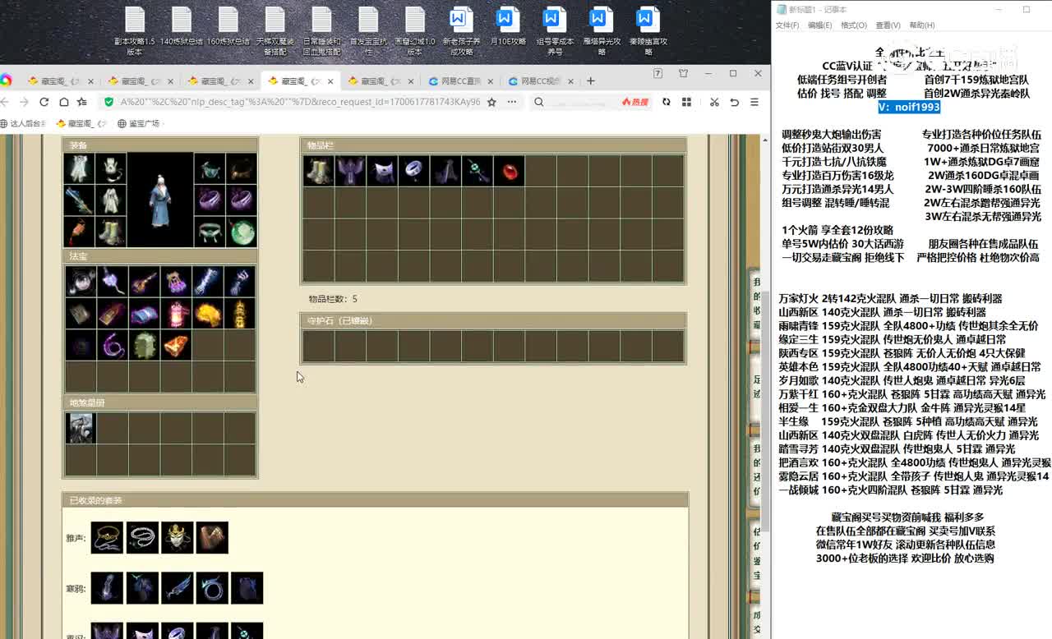
Task: Open 格式(O) menu in Notepad
Action: (853, 25)
